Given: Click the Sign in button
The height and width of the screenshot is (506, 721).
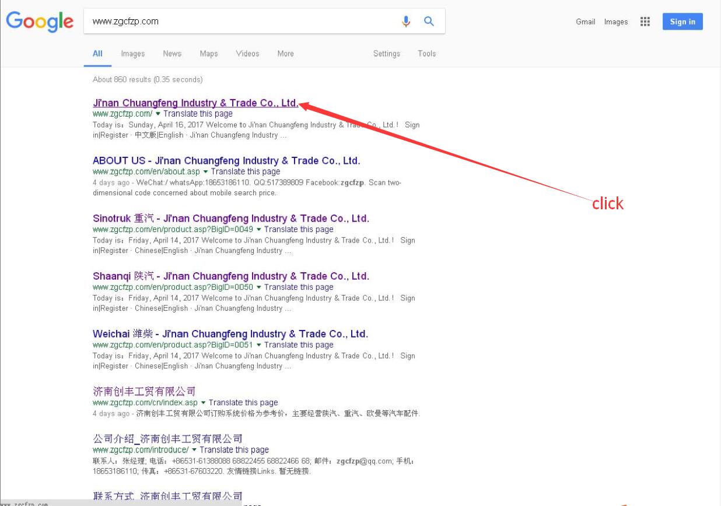Looking at the screenshot, I should 682,22.
